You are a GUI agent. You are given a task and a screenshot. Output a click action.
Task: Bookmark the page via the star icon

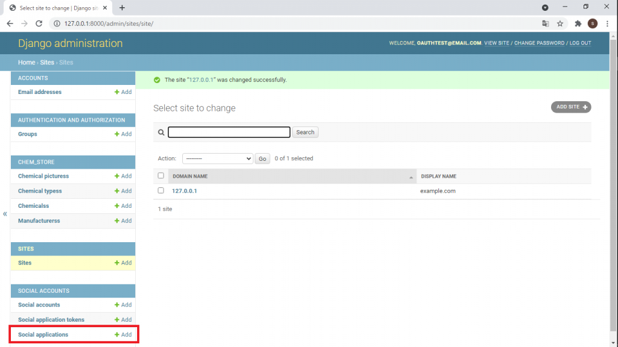559,23
